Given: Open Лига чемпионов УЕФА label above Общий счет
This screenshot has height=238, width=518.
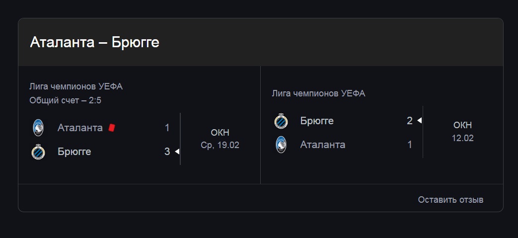Looking at the screenshot, I should coord(76,86).
